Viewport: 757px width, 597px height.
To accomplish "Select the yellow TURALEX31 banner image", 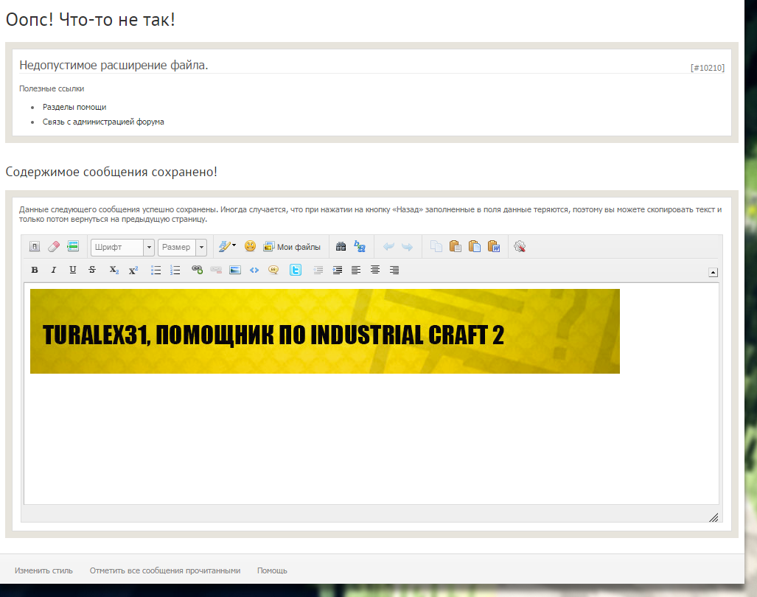I will coord(325,331).
